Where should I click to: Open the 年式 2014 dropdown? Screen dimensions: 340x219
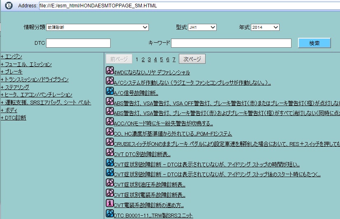point(265,27)
